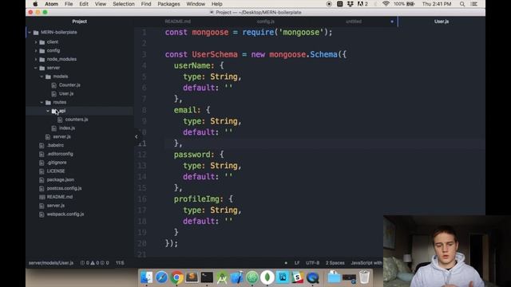Screen dimensions: 511x287
Task: Click the linter error count in status bar
Action: (85, 262)
